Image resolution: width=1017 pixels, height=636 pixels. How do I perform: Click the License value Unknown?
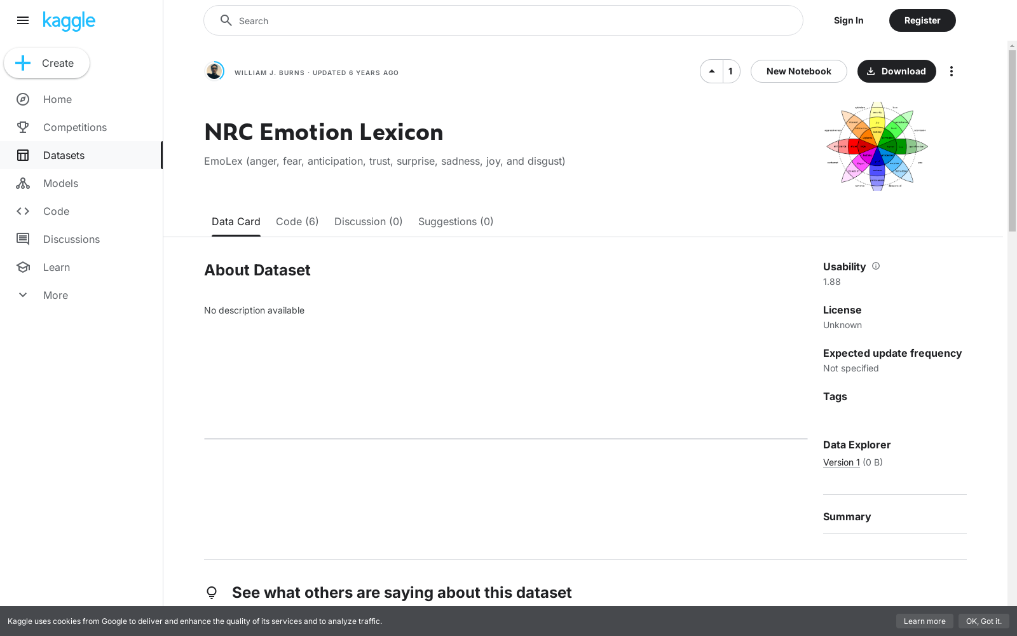(843, 325)
